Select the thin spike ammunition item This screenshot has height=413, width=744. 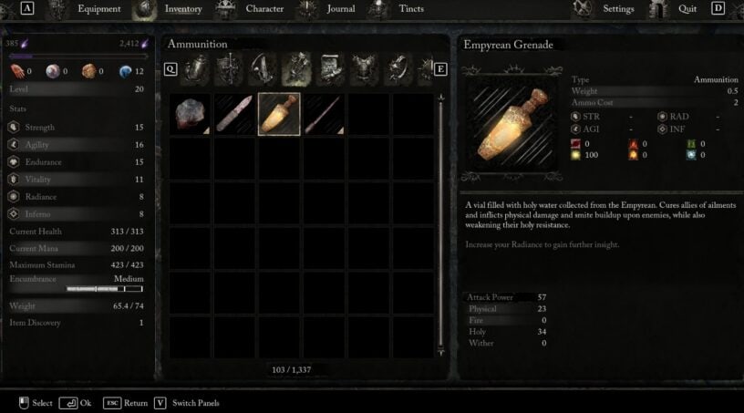click(x=324, y=114)
